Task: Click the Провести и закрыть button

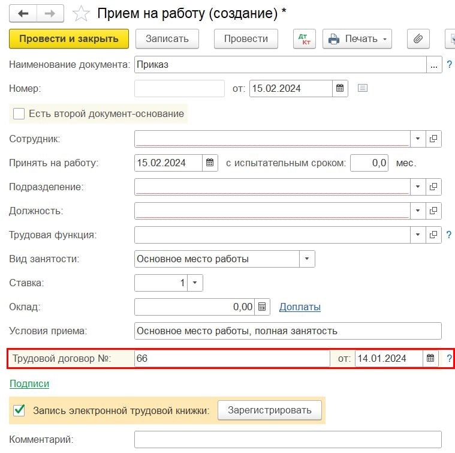Action: (x=69, y=39)
